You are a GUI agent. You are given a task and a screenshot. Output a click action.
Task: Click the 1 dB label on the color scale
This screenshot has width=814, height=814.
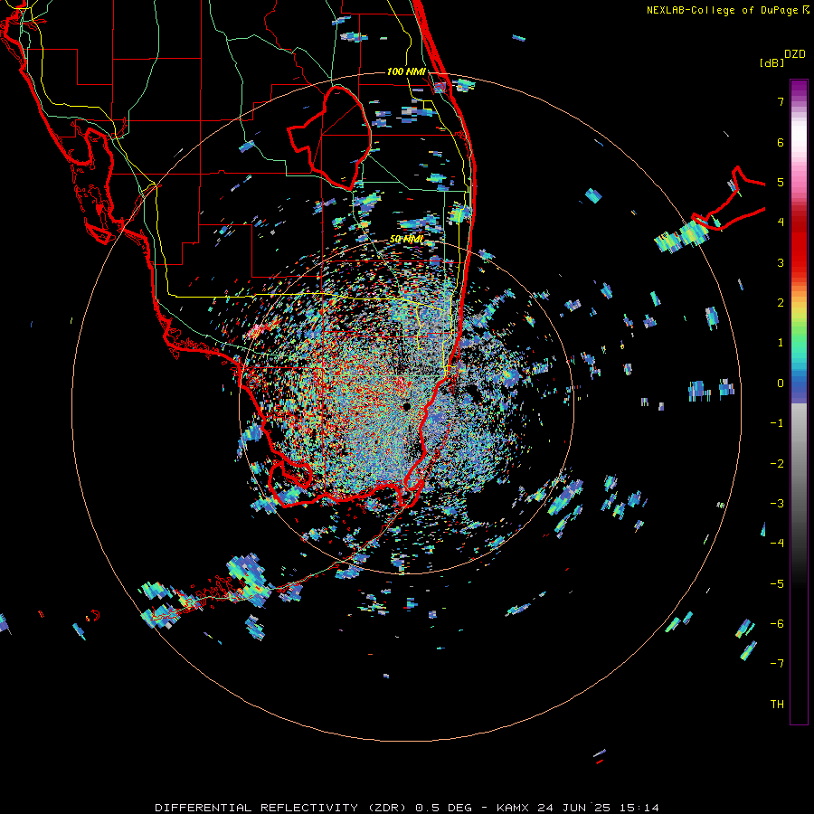click(781, 343)
